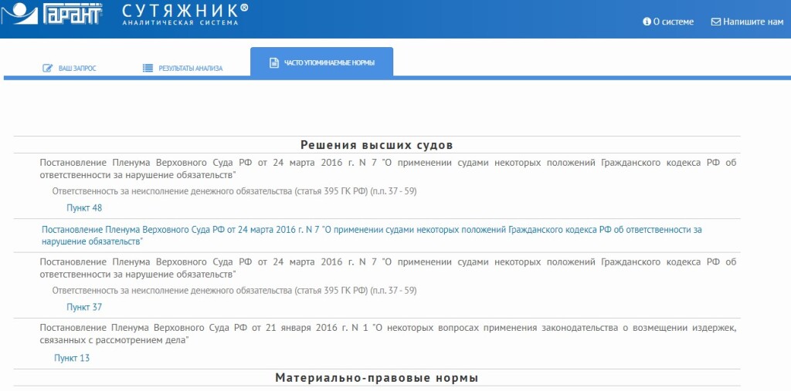Click the Решения высших судов section heading
This screenshot has height=391, width=791.
point(376,145)
